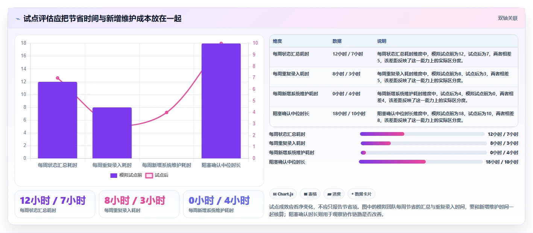533x233 pixels.
Task: Click the 阻塞确认中位时长 progress bar
Action: (x=421, y=162)
